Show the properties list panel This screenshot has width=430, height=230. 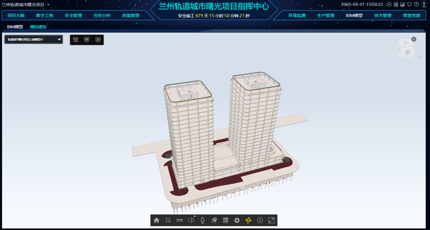226,220
